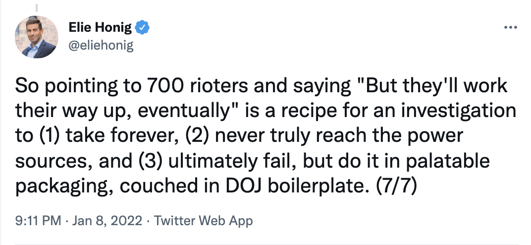531x245 pixels.
Task: Open Elie Honig's profile picture
Action: (x=36, y=37)
